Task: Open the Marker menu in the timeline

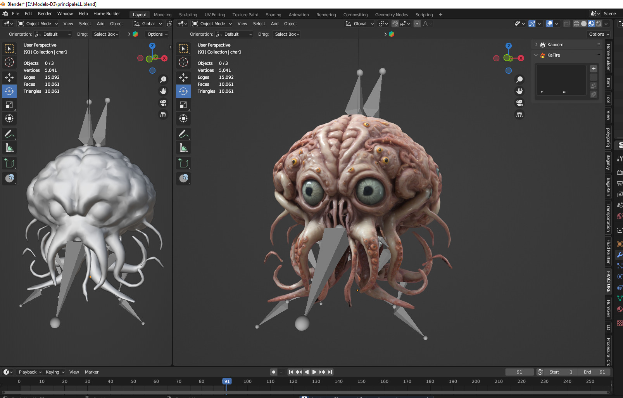Action: [x=92, y=372]
